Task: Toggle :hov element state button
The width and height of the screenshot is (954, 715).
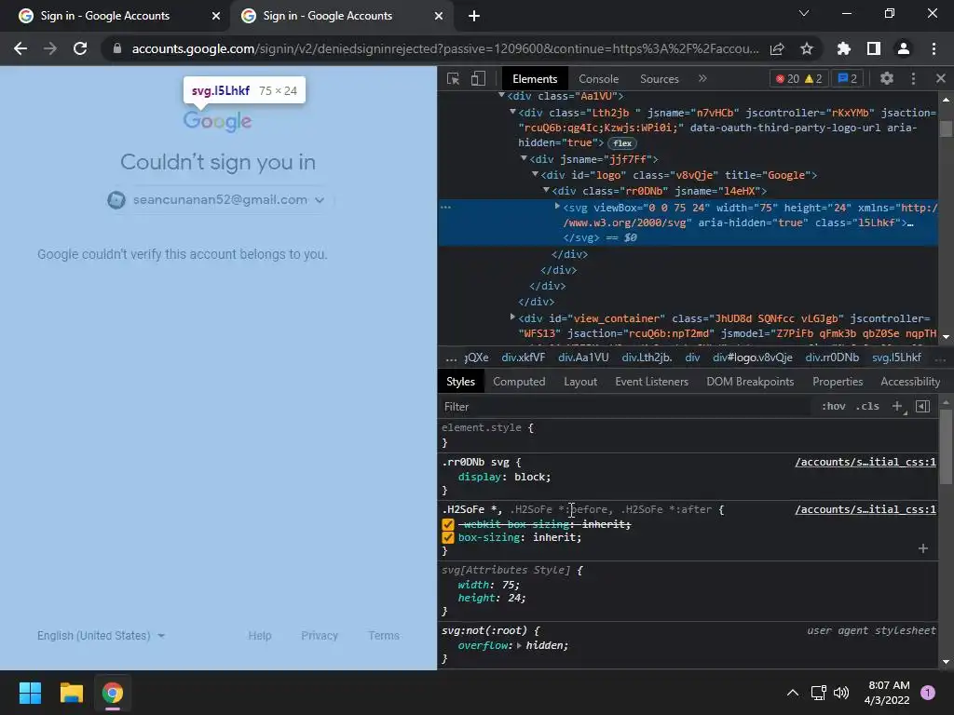Action: [x=834, y=406]
